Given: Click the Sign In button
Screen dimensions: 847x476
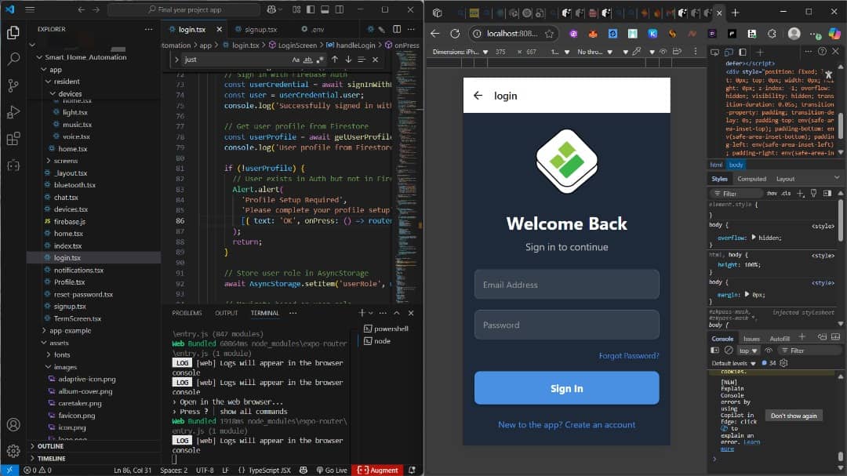Looking at the screenshot, I should coord(567,388).
